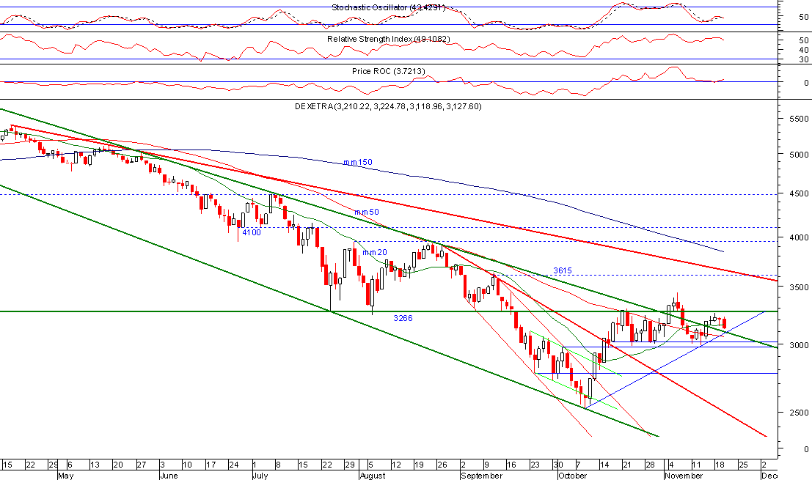Click the DEXETRA price header text
Viewport: 812px width, 480px height.
(388, 106)
